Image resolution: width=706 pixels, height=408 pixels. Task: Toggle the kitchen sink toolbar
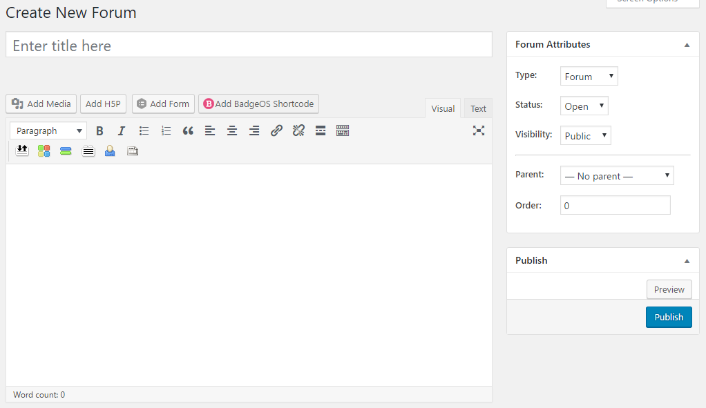tap(343, 130)
